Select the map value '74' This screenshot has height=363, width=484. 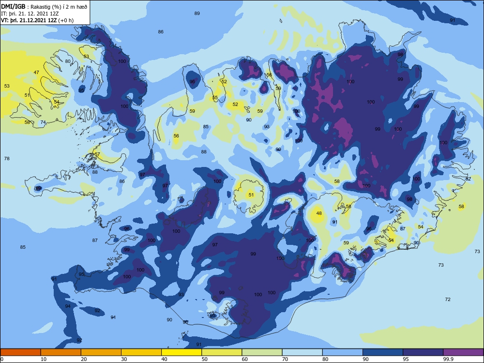(x=43, y=122)
